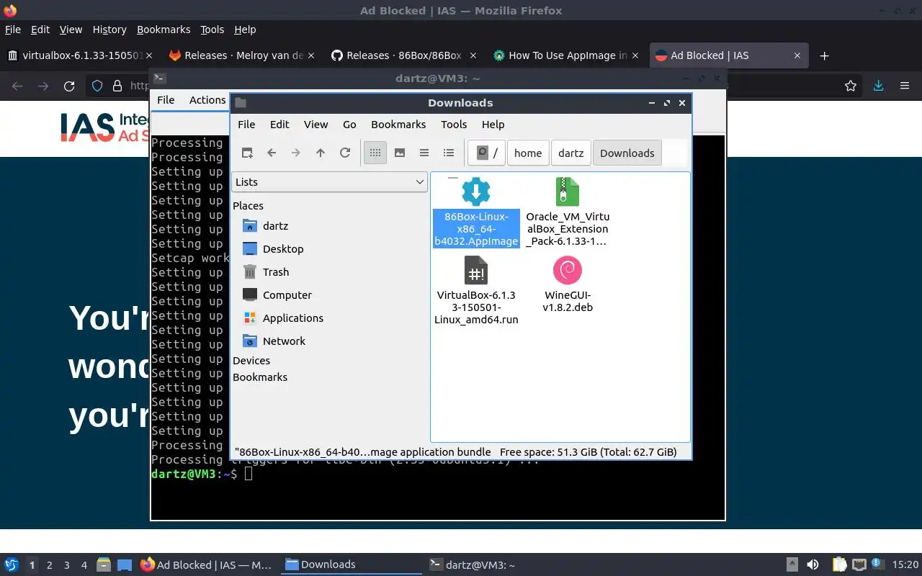Reload the Firefox page

69,86
